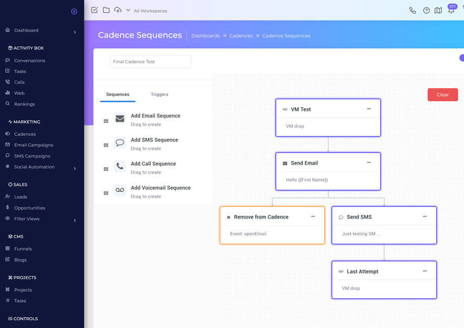Open Email Campaigns in the sidebar
The height and width of the screenshot is (328, 464).
(34, 145)
